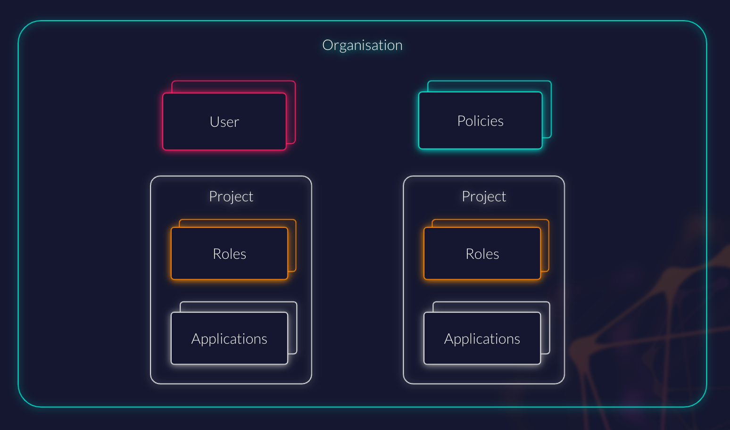730x430 pixels.
Task: Click the Applications icon in left Project
Action: (x=229, y=339)
